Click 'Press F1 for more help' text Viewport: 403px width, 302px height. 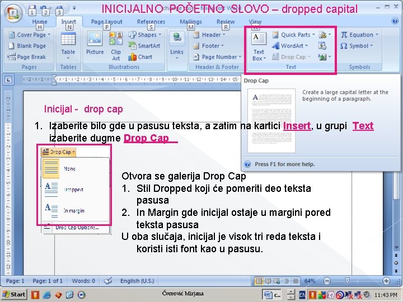point(285,164)
